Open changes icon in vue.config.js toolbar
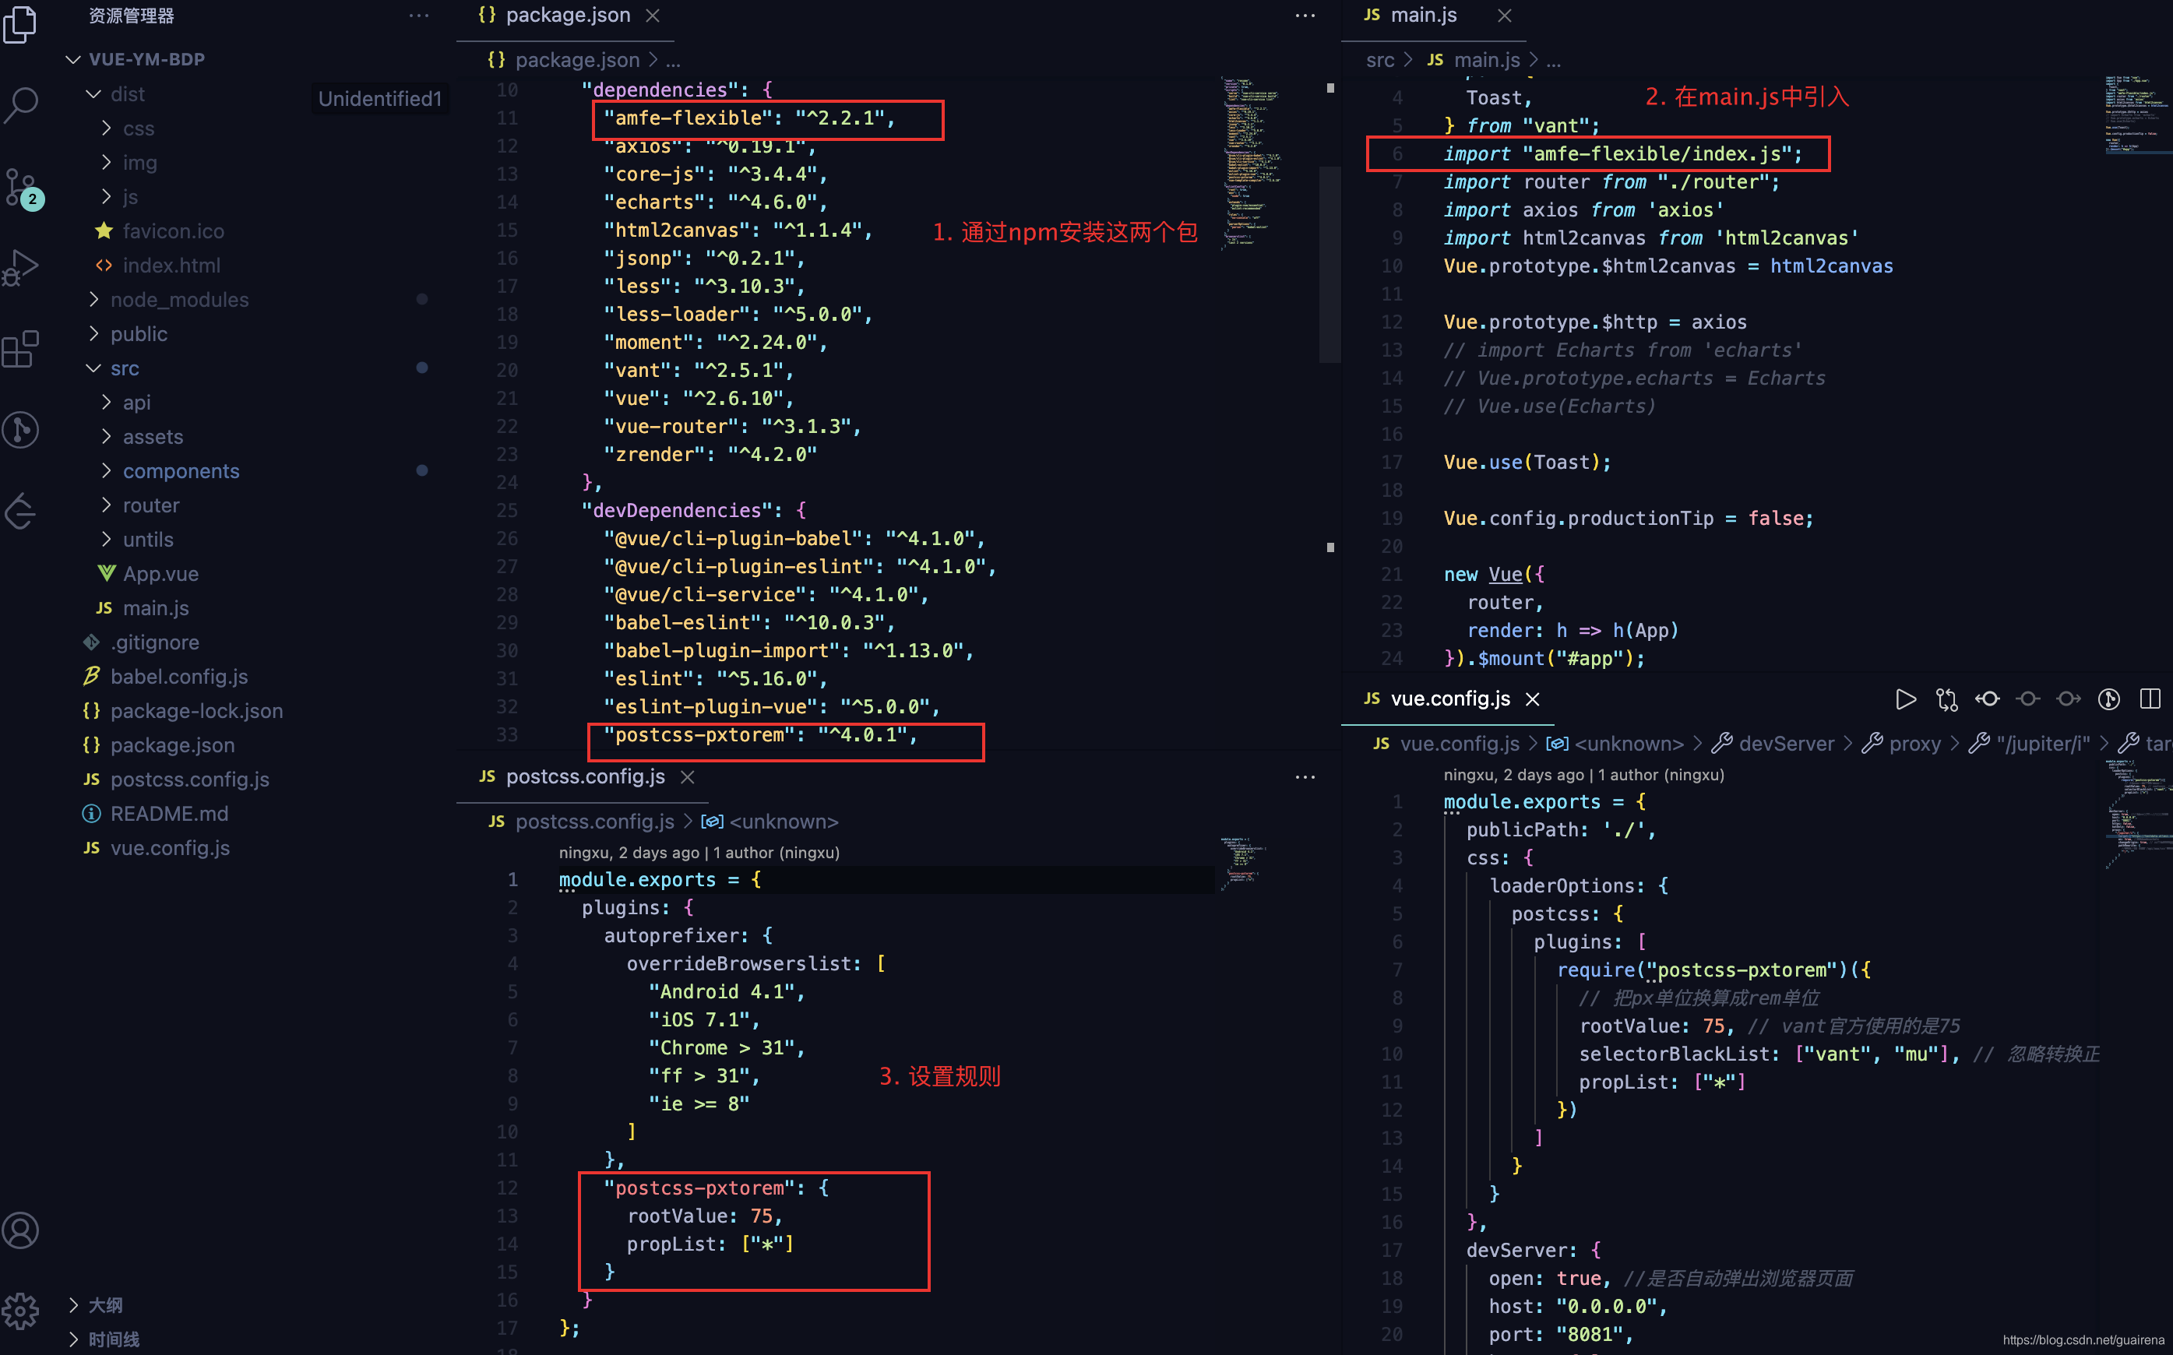The image size is (2173, 1355). 1946,699
